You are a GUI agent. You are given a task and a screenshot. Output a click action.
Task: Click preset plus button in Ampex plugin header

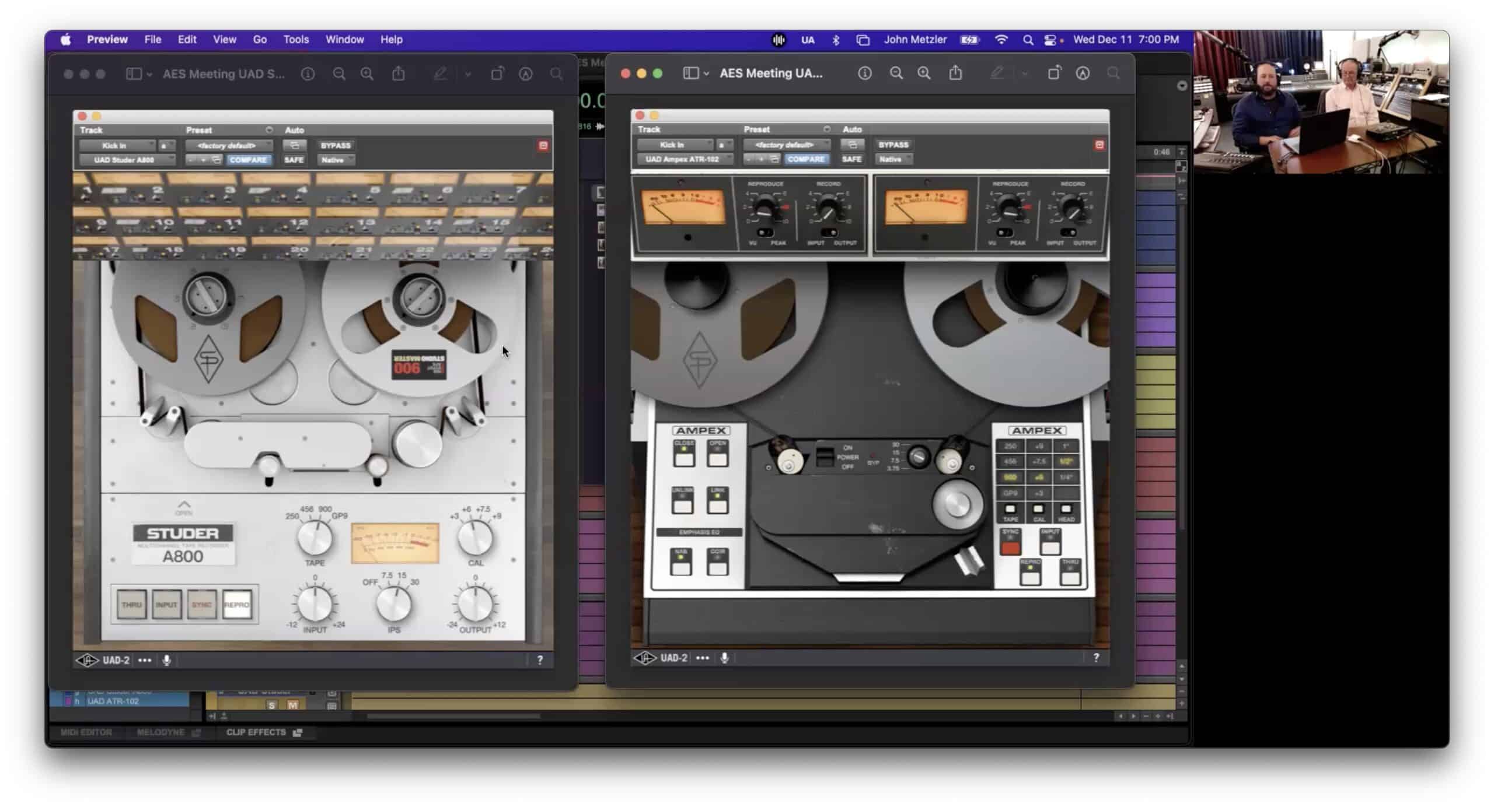point(761,159)
